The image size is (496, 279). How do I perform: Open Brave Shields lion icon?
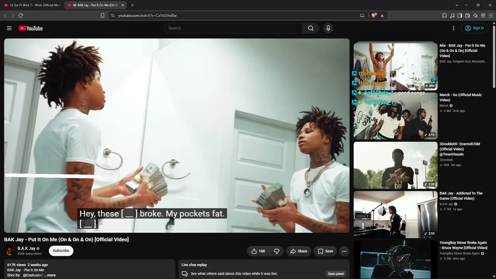(374, 15)
